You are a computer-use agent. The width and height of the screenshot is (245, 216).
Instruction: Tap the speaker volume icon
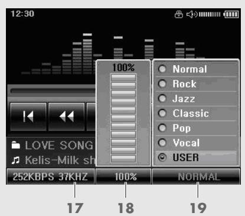click(x=192, y=14)
